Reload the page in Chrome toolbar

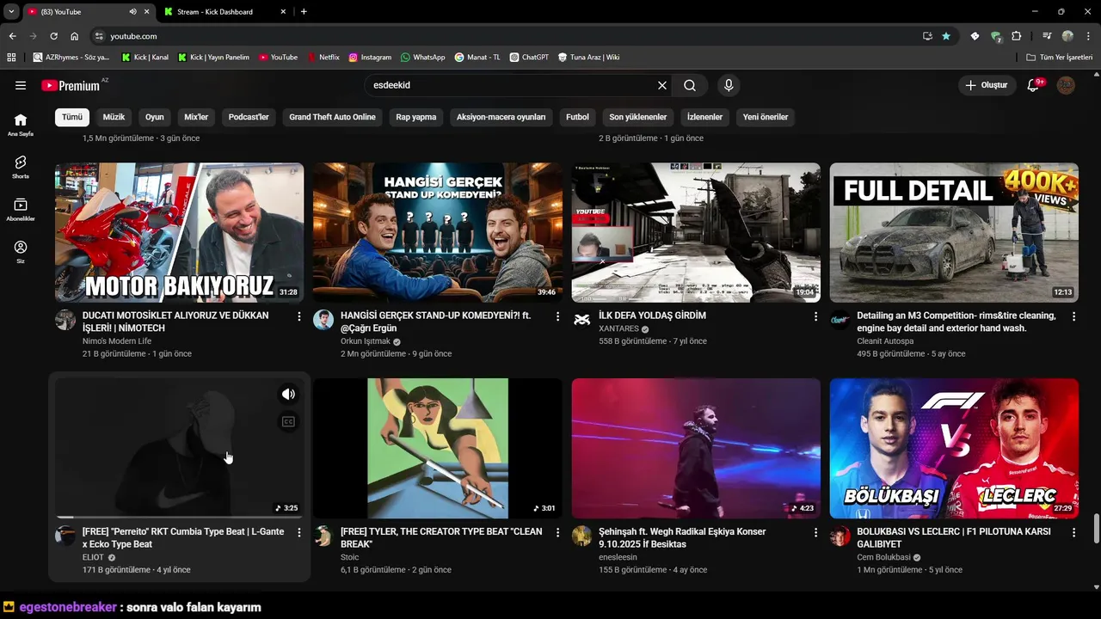point(53,36)
